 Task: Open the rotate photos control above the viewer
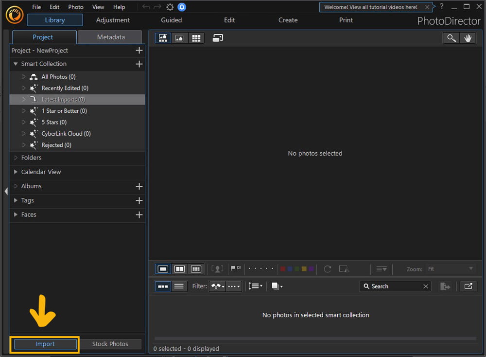pos(327,269)
